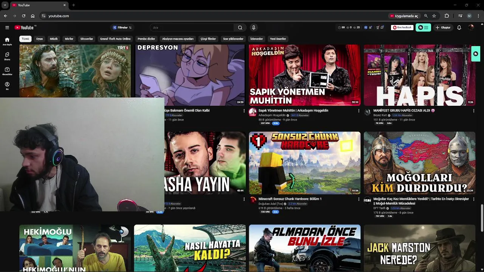484x272 pixels.
Task: Select Aksiyon-macera oyunları chip
Action: pyautogui.click(x=178, y=39)
